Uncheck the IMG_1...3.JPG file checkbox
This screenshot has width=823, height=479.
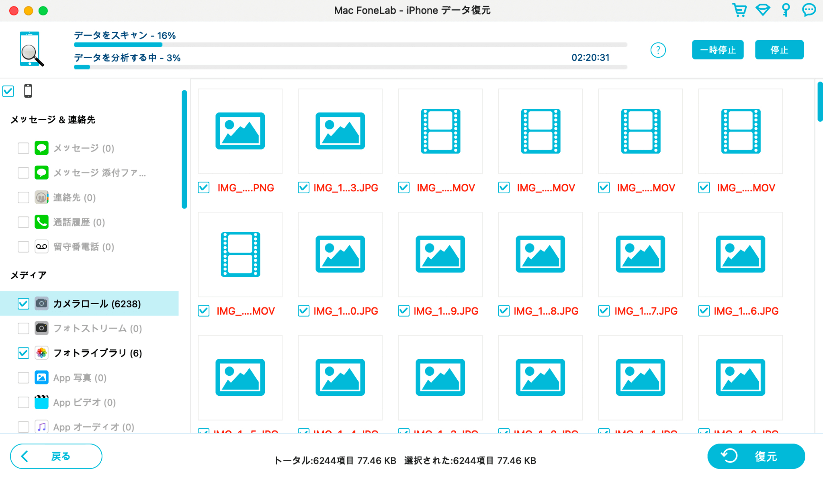pos(303,187)
